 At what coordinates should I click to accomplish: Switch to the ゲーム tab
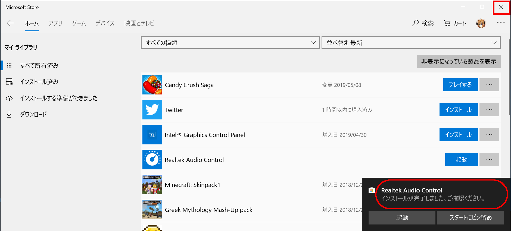(79, 23)
